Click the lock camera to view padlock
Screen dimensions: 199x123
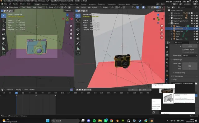[71, 37]
